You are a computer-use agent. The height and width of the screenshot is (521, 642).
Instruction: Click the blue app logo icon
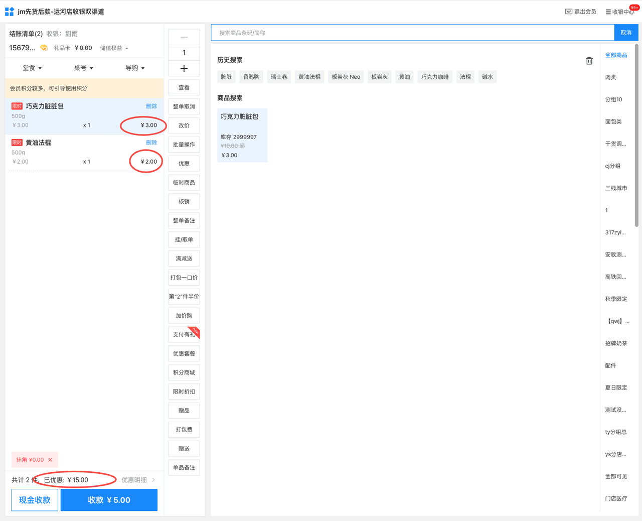[10, 12]
